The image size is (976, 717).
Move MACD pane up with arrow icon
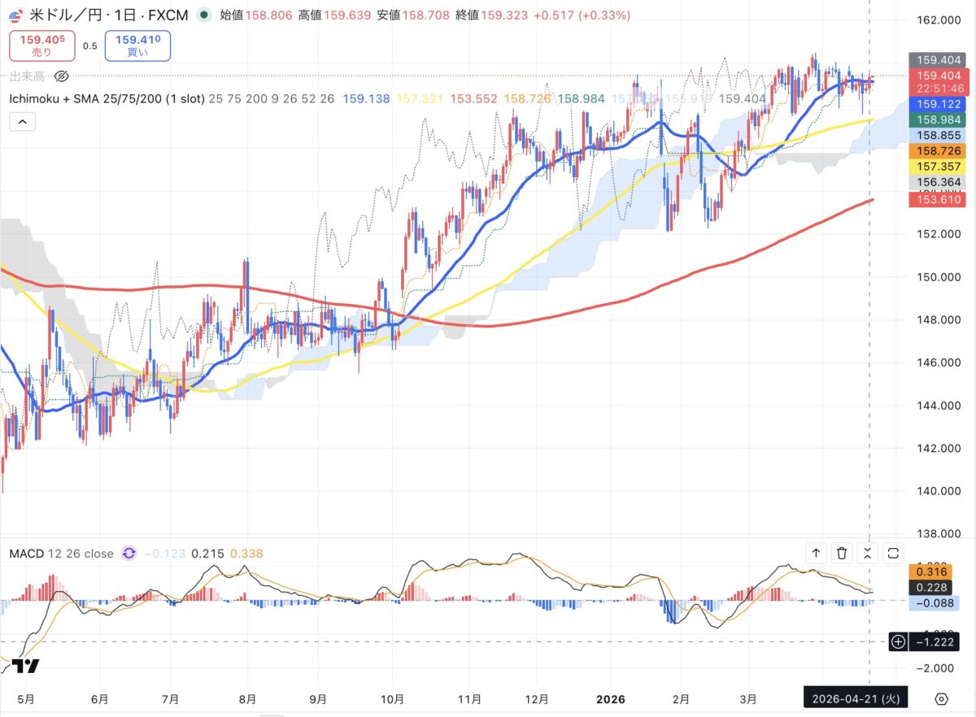pyautogui.click(x=816, y=554)
